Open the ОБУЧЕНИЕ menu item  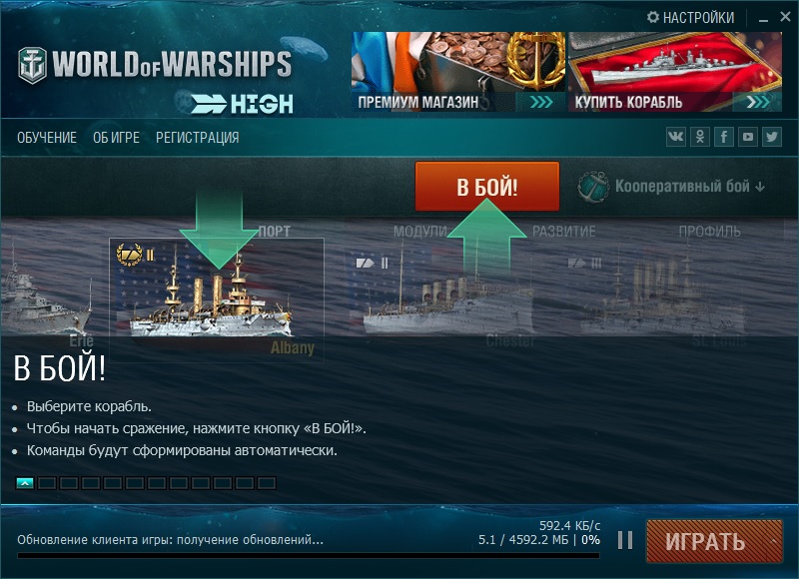(47, 138)
